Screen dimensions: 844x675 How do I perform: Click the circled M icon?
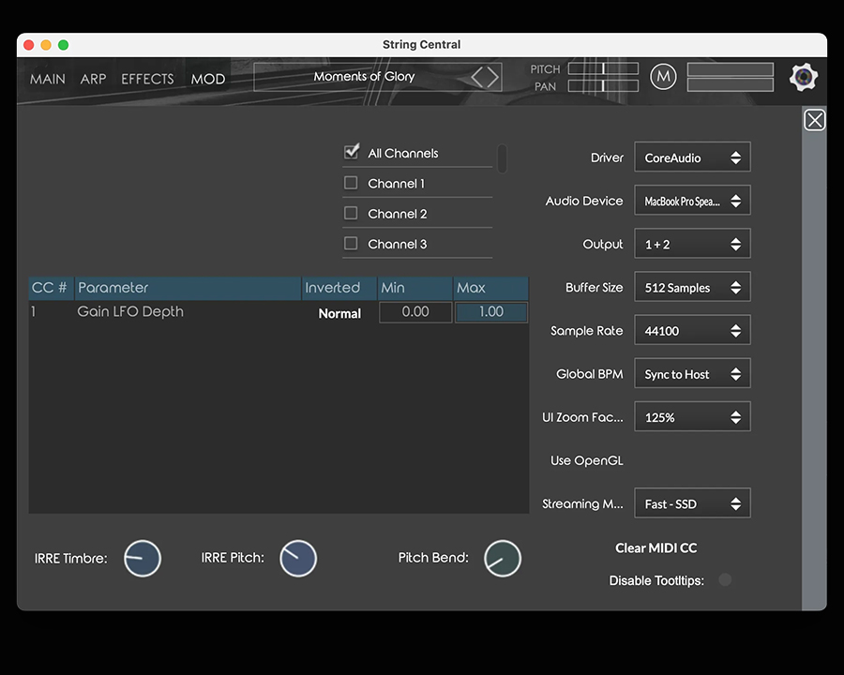(x=663, y=78)
